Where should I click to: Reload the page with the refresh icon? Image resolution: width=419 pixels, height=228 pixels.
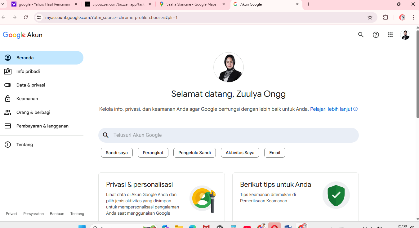[x=26, y=17]
